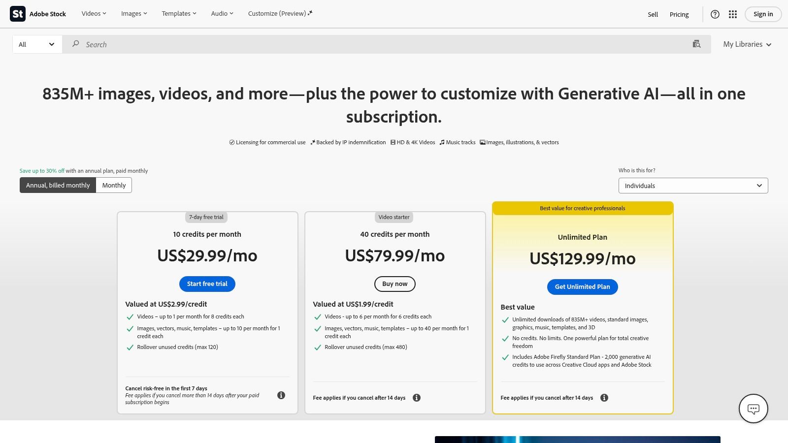Click the Start free trial button
Viewport: 788px width, 443px height.
(x=207, y=284)
